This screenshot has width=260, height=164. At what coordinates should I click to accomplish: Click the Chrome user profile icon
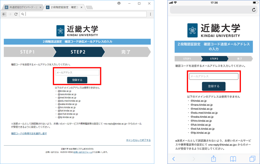tap(119, 3)
